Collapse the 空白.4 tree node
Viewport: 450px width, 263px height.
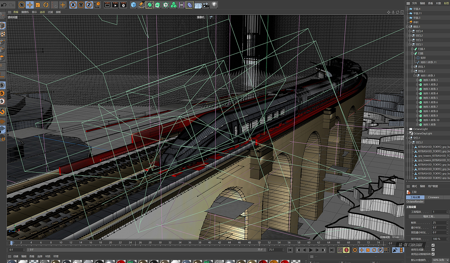[x=410, y=31]
